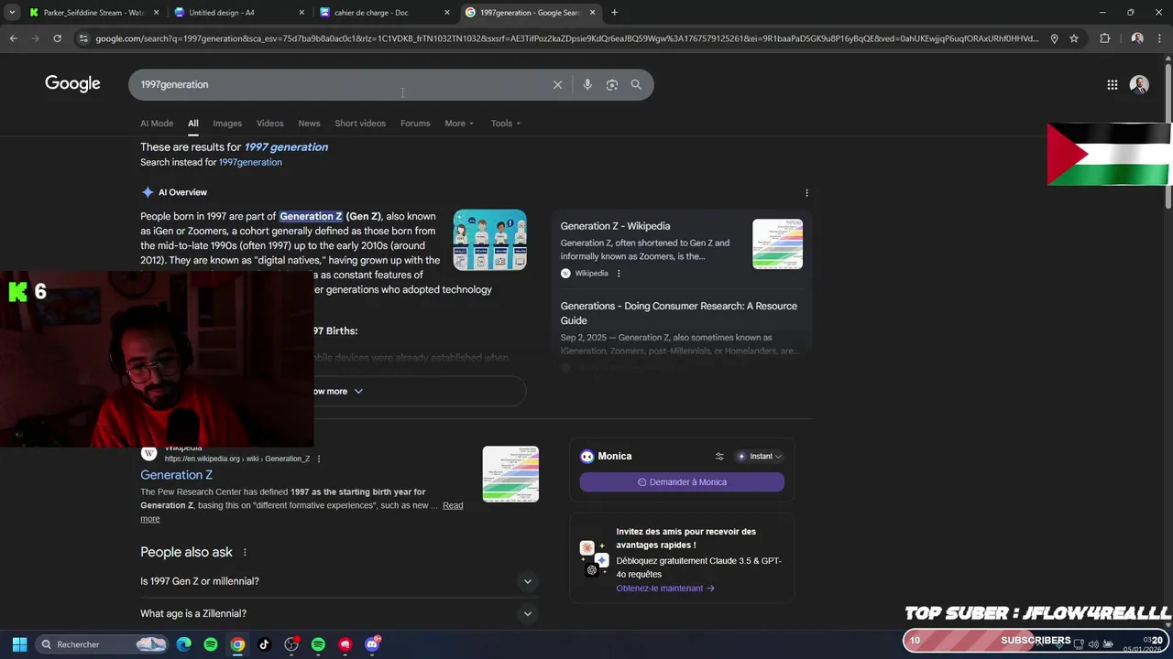Submit search with the magnifying glass icon
The image size is (1173, 659).
point(636,84)
